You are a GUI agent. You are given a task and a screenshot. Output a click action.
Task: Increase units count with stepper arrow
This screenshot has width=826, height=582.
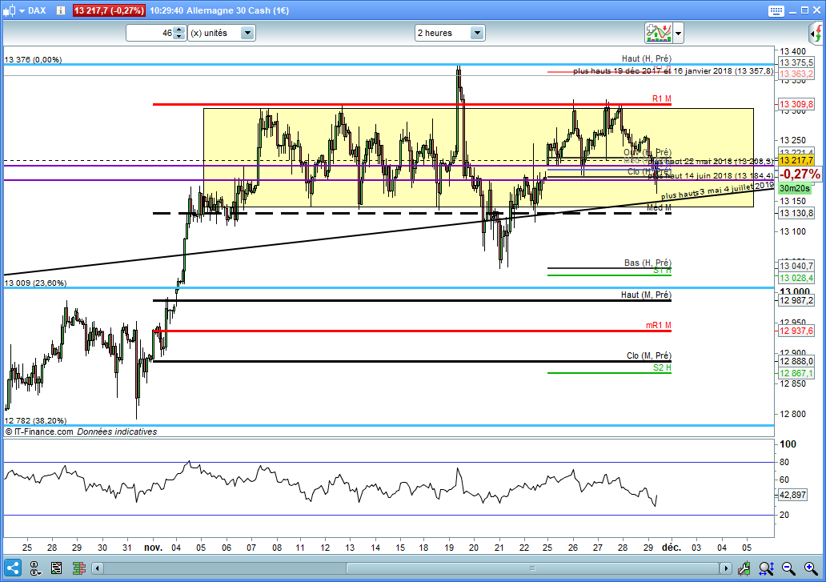[x=179, y=30]
